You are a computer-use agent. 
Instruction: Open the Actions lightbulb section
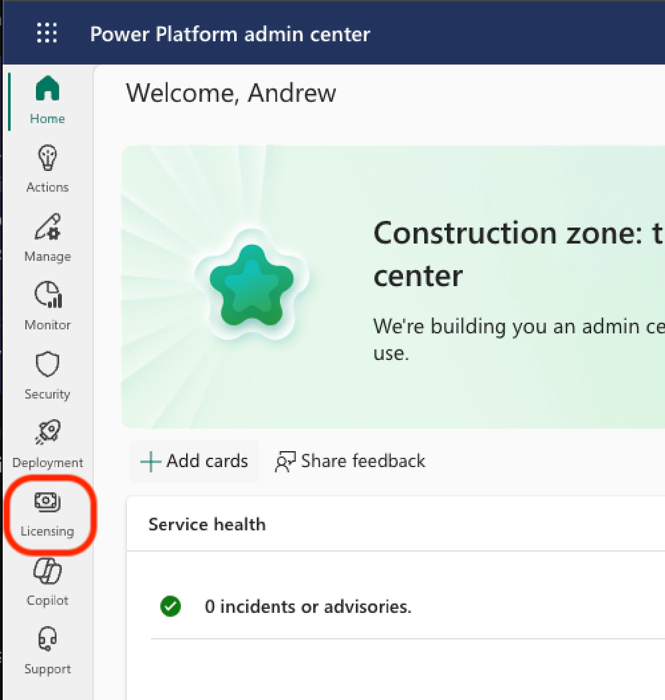click(47, 169)
